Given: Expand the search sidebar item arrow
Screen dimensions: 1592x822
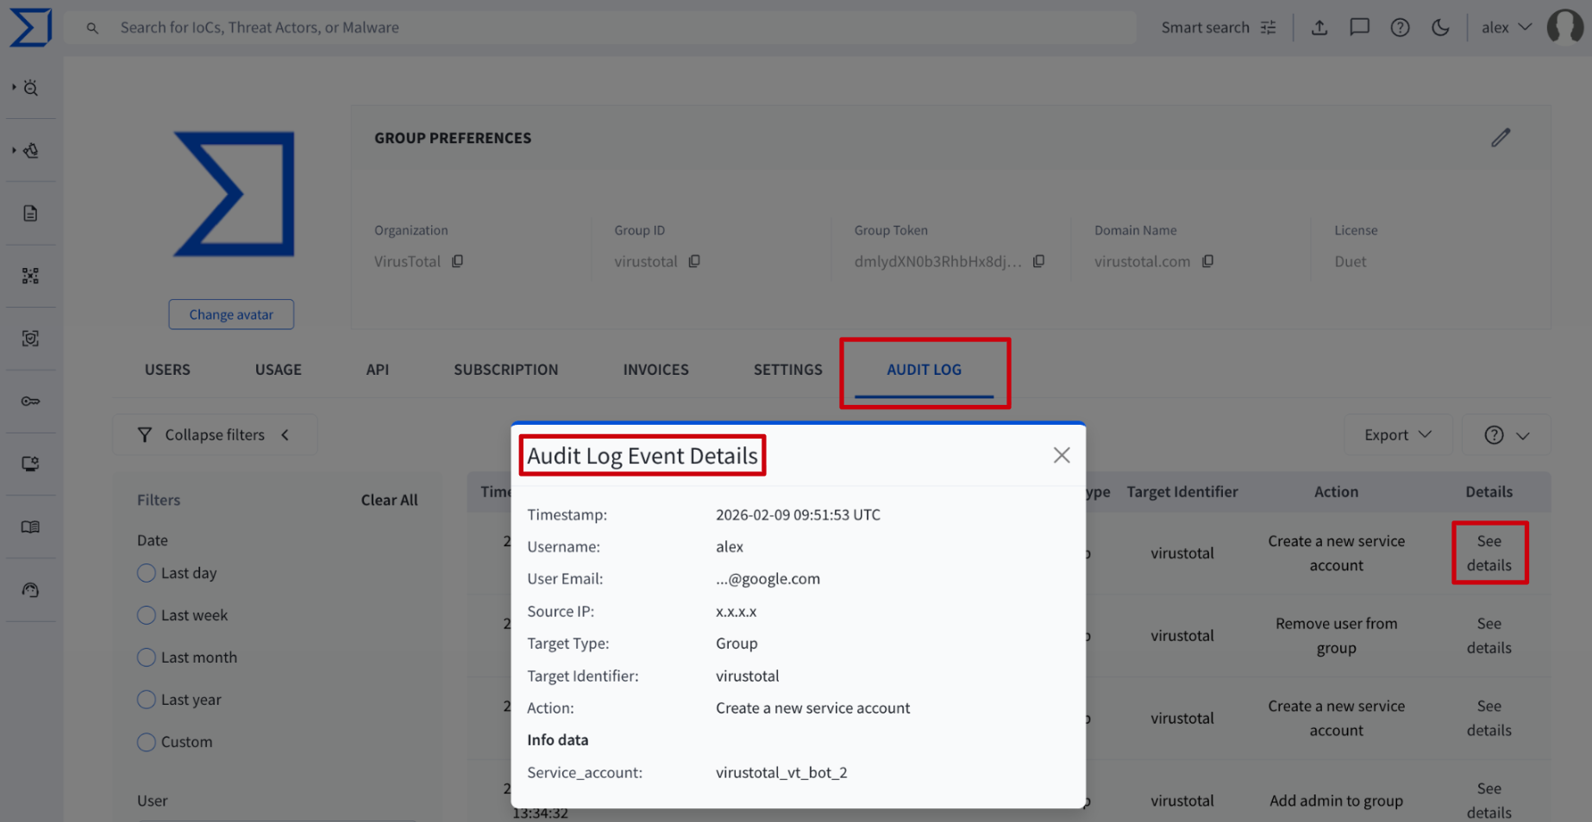Looking at the screenshot, I should pyautogui.click(x=14, y=87).
